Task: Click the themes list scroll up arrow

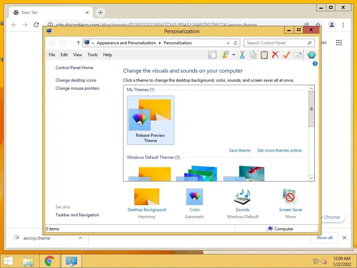Action: [311, 88]
